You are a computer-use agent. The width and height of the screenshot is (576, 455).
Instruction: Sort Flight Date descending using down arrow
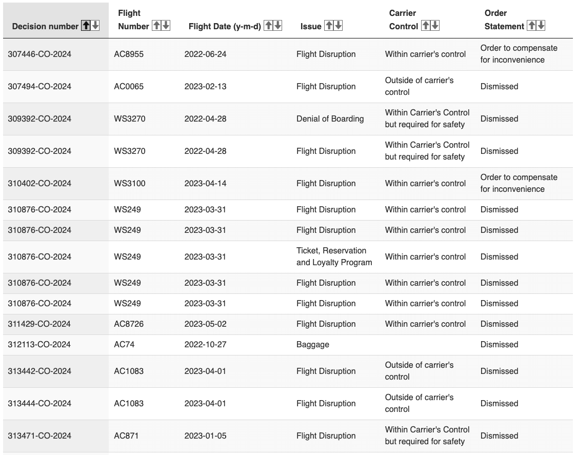pyautogui.click(x=277, y=26)
